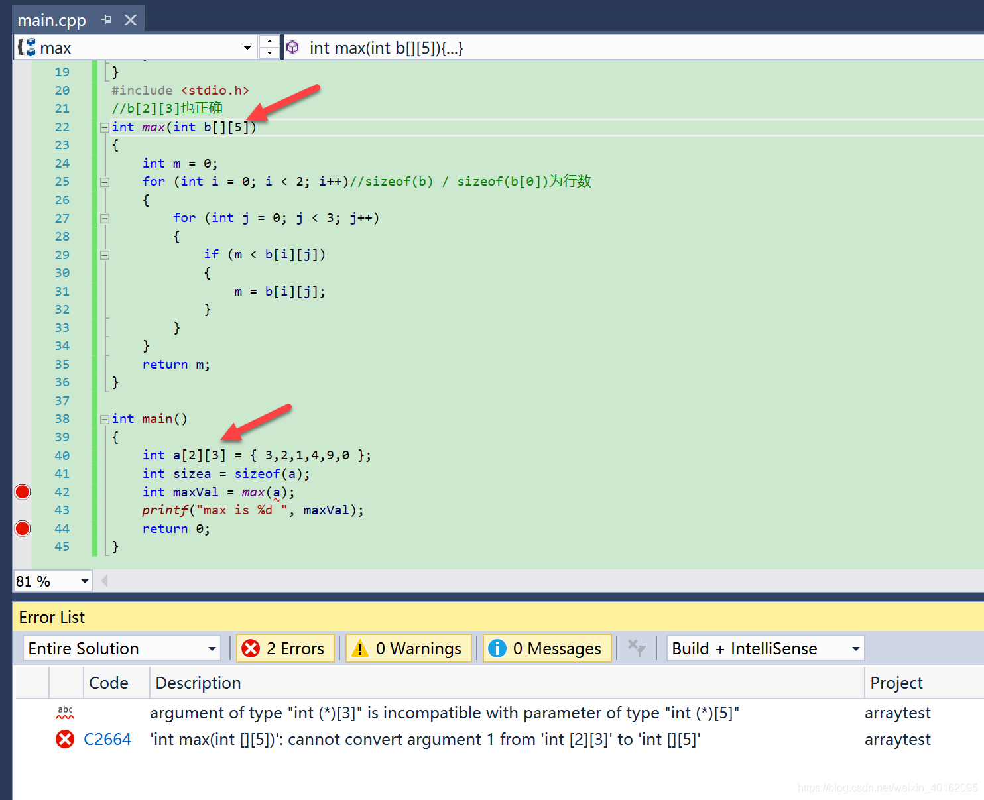
Task: Collapse the main function at line 38
Action: (x=105, y=419)
